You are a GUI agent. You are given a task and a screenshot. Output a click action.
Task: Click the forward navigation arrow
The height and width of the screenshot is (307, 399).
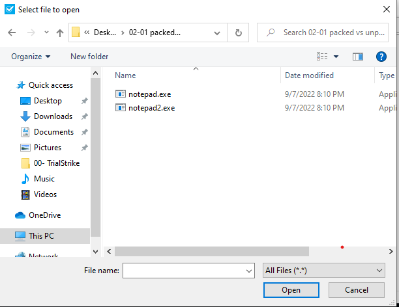(31, 33)
